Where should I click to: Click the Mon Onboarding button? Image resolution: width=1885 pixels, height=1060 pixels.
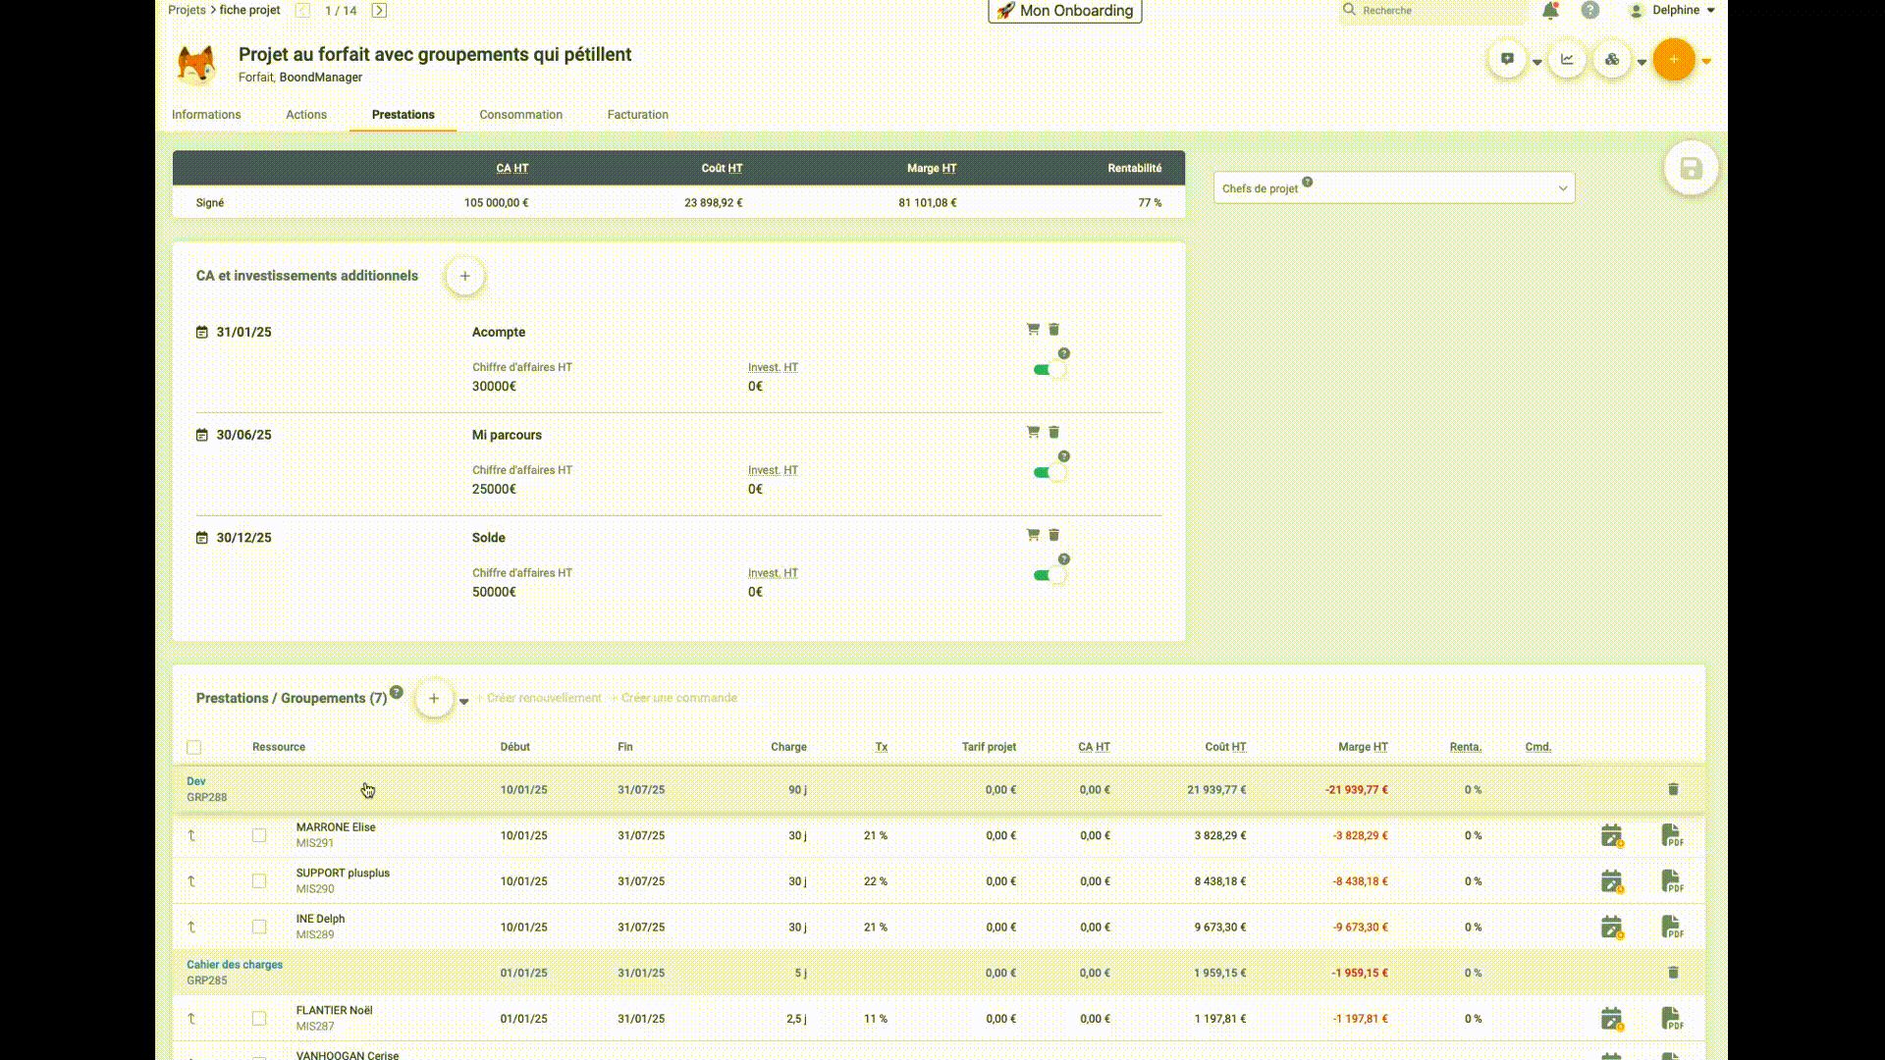pos(1064,11)
